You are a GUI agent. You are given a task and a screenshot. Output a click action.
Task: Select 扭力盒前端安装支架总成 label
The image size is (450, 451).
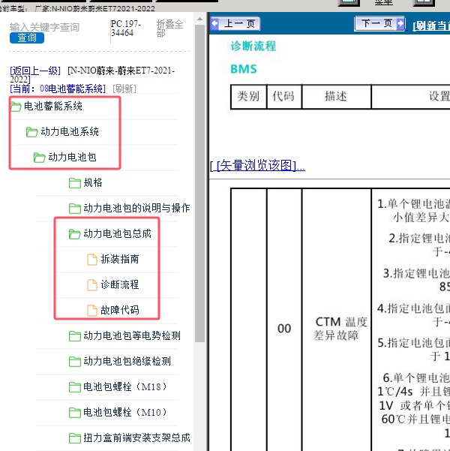[136, 437]
